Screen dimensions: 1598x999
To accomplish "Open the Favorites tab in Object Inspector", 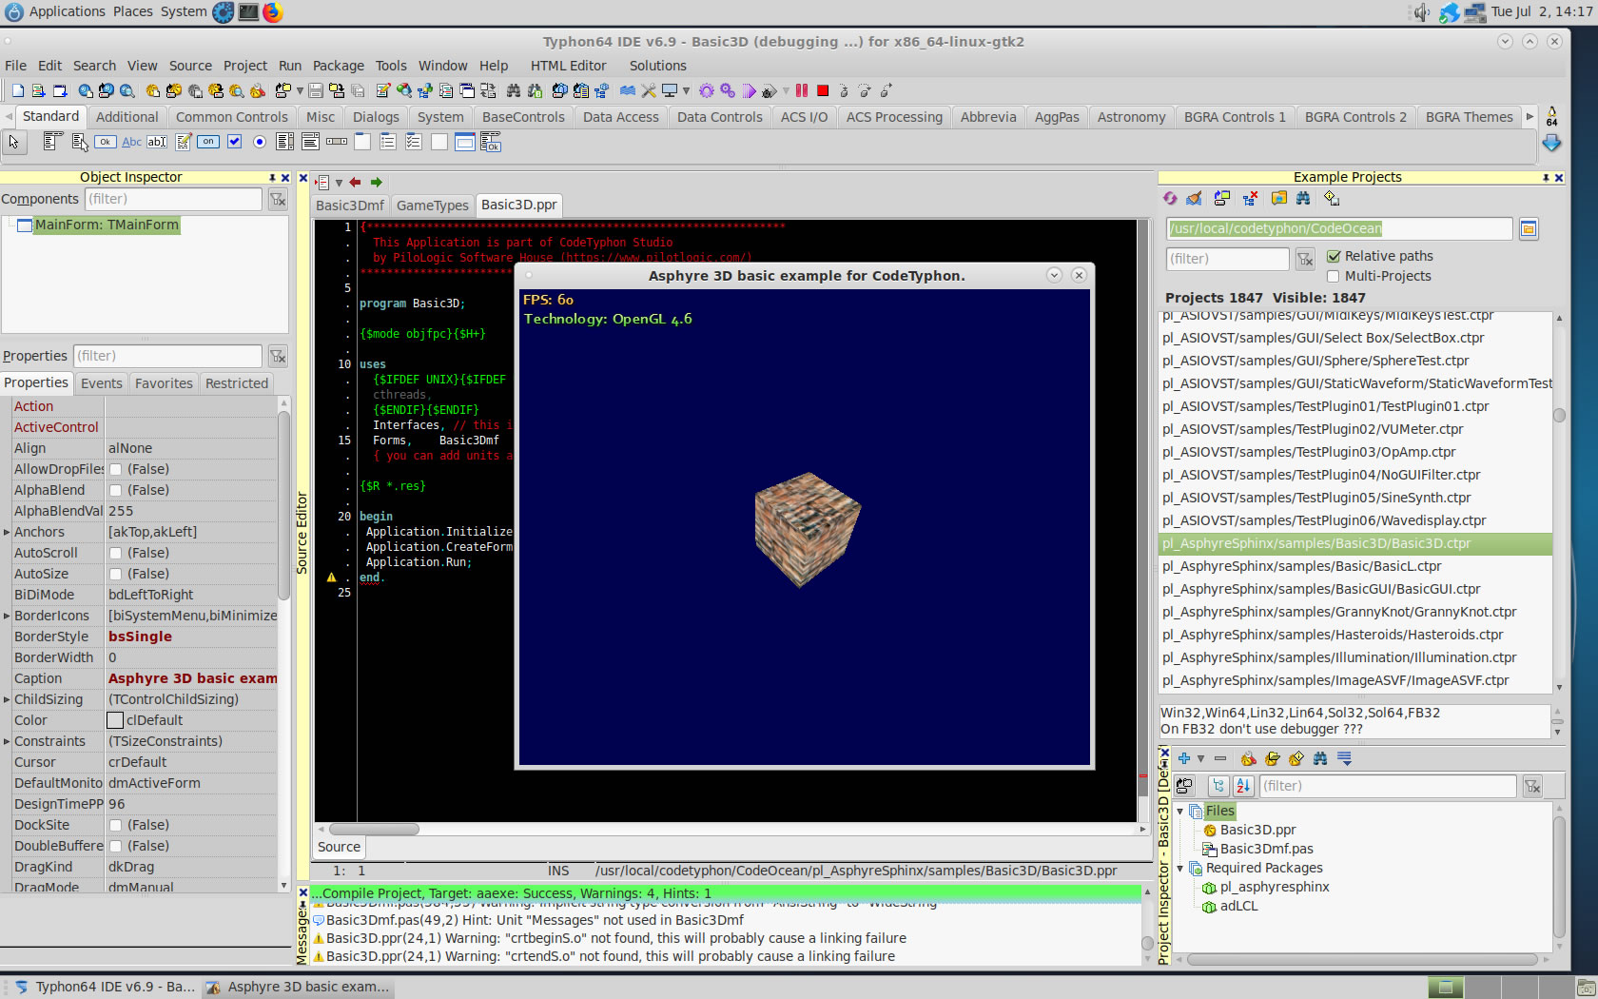I will pyautogui.click(x=164, y=383).
